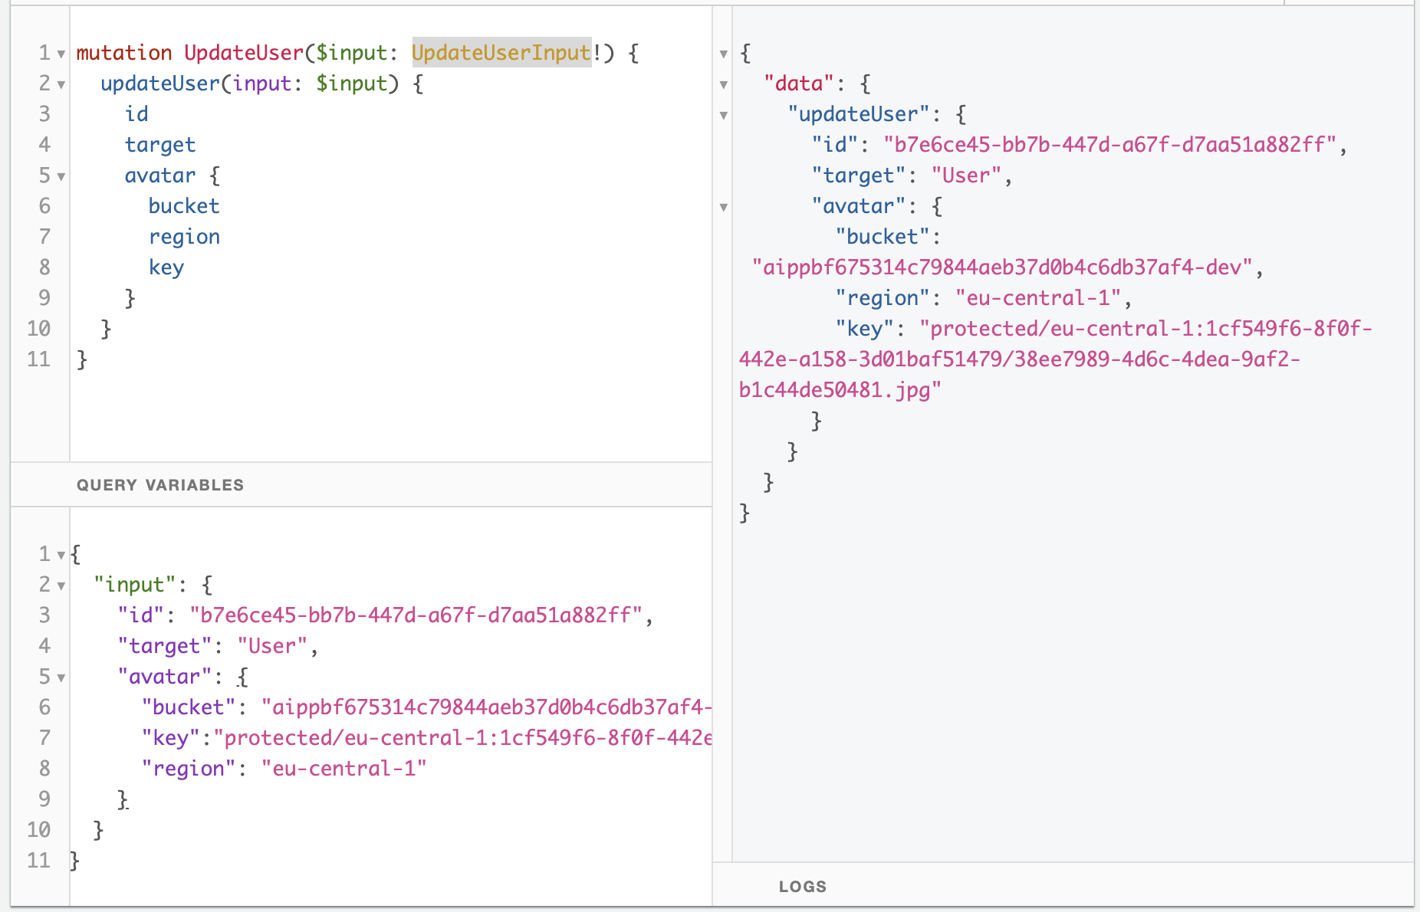The image size is (1420, 912).
Task: Click the "eu-central-1" region value in variables
Action: (x=345, y=768)
